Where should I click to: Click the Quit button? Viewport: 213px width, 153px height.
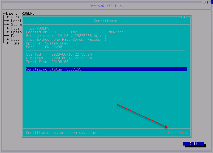click(x=194, y=144)
